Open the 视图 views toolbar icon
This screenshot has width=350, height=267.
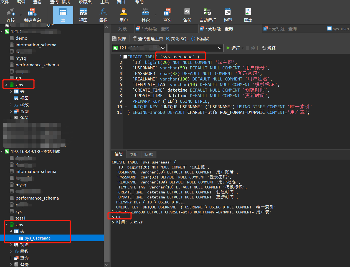pyautogui.click(x=83, y=15)
